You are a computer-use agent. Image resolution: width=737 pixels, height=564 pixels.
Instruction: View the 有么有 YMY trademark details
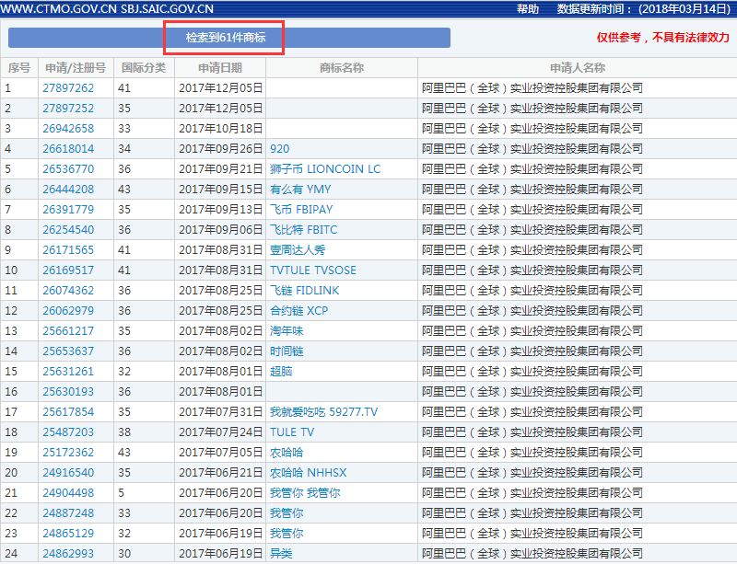[x=300, y=190]
